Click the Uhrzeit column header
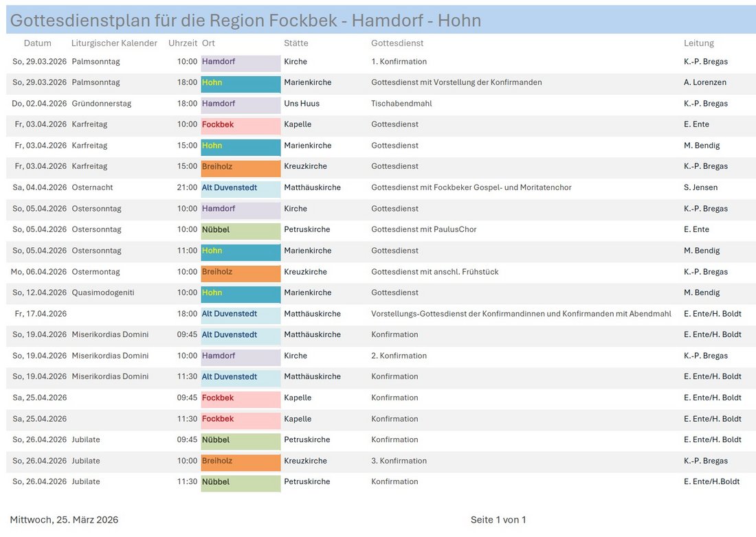 [x=182, y=43]
